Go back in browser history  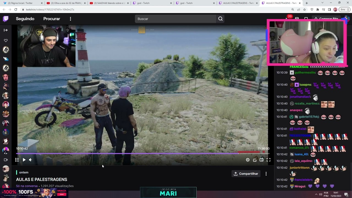(x=4, y=9)
